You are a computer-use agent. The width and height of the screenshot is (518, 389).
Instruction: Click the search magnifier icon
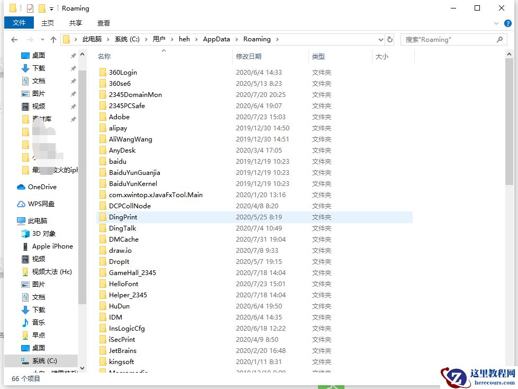click(x=499, y=39)
